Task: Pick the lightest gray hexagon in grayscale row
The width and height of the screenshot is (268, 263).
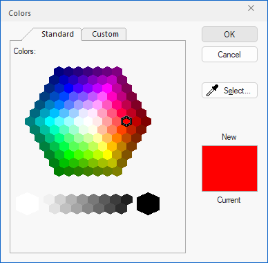Action: (49, 199)
